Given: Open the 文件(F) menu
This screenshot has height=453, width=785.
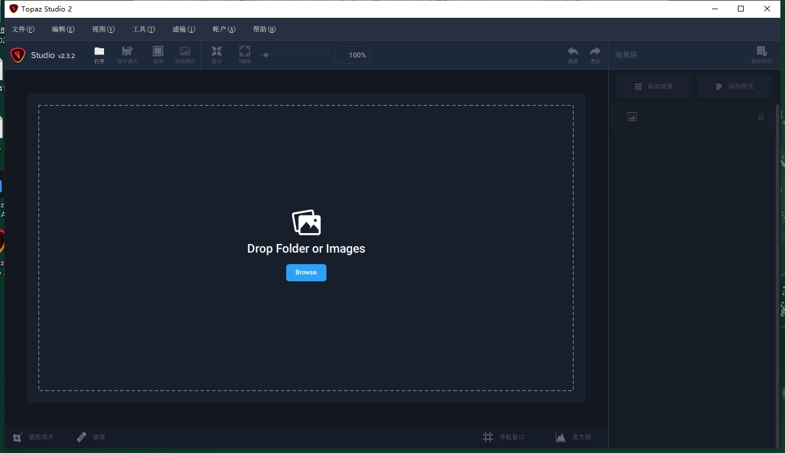Looking at the screenshot, I should (23, 29).
